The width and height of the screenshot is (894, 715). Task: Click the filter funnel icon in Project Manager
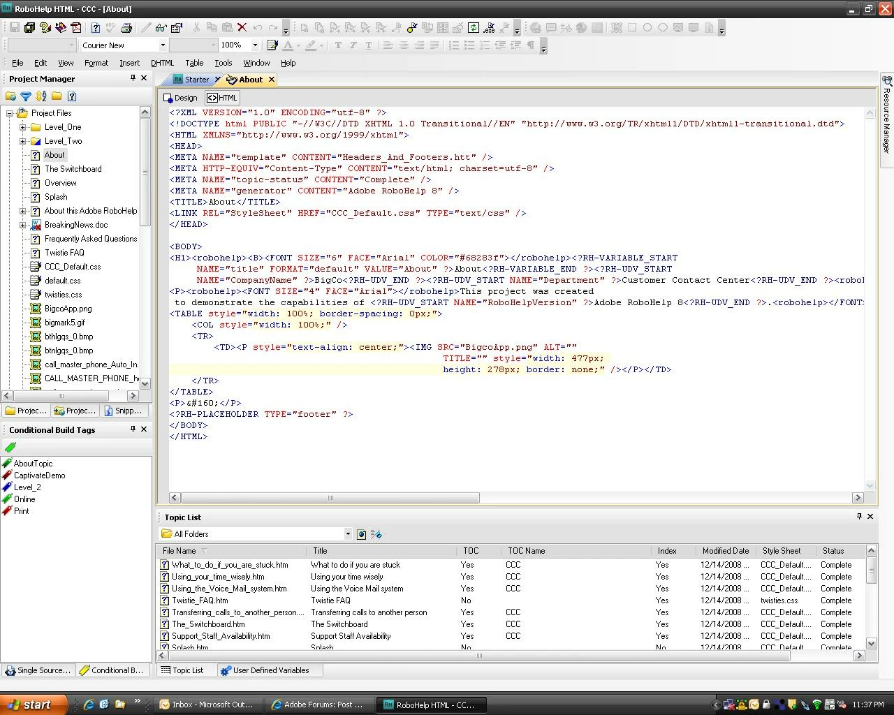[26, 96]
